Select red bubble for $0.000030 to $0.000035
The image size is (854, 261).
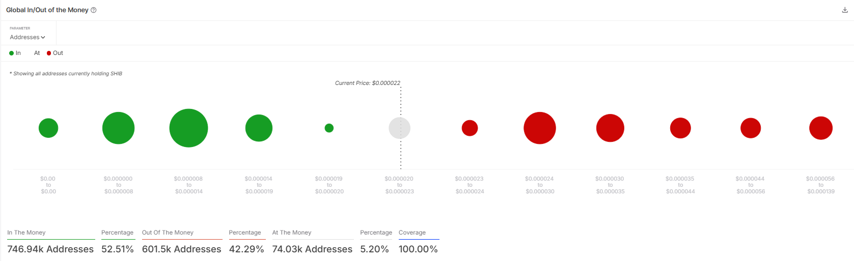click(610, 128)
